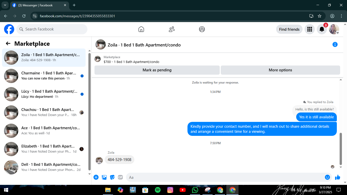This screenshot has height=195, width=347.
Task: Open the Facebook menu grid icon
Action: [x=309, y=29]
